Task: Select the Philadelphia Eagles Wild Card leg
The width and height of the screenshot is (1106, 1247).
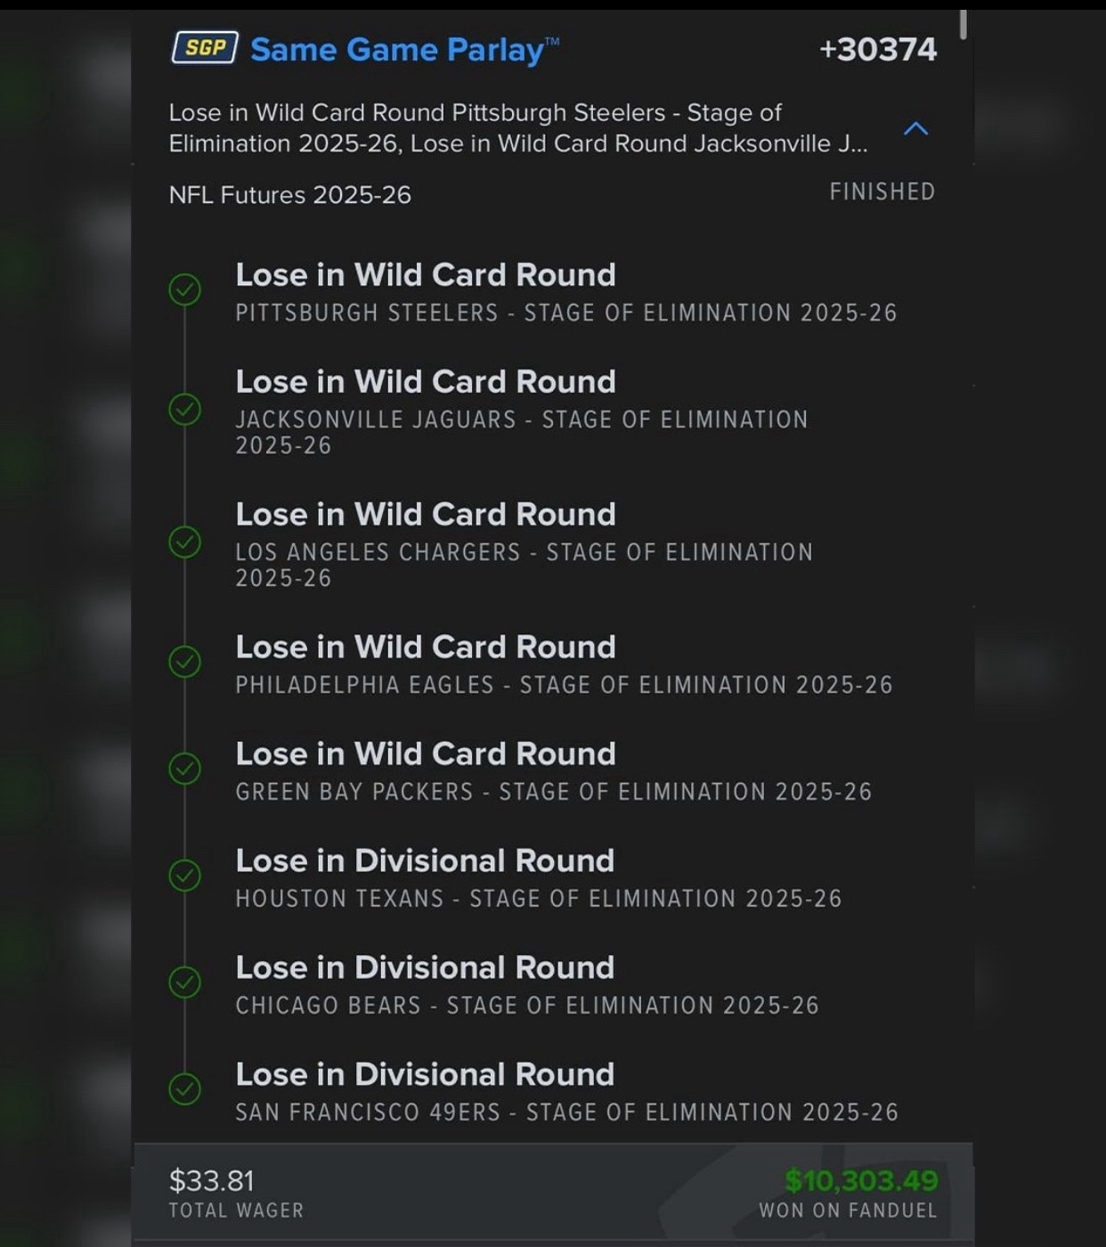Action: click(563, 664)
